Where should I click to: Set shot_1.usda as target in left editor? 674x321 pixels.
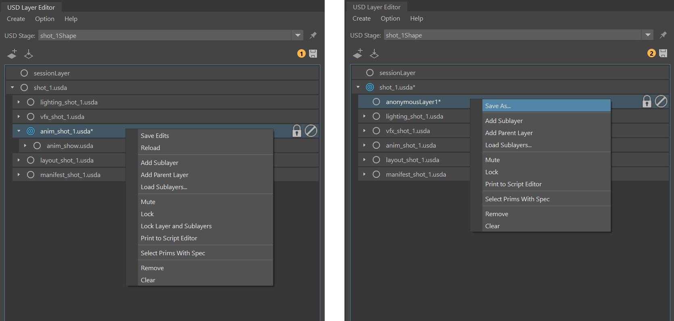[x=24, y=88]
